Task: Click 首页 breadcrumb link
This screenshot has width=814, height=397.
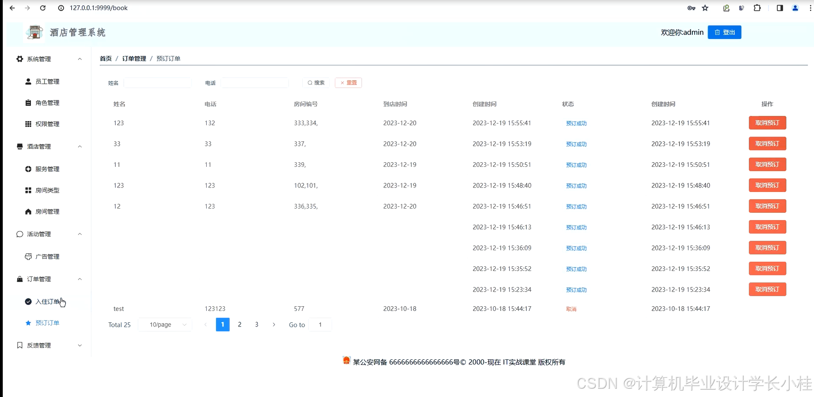Action: click(x=106, y=59)
